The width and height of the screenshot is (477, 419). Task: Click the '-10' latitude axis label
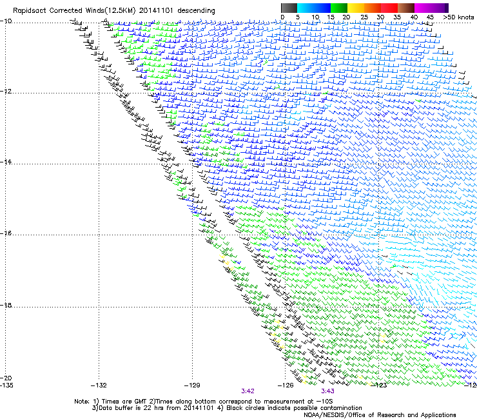(6, 21)
